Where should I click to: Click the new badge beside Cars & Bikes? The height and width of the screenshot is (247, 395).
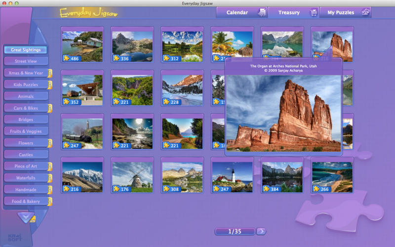50,108
